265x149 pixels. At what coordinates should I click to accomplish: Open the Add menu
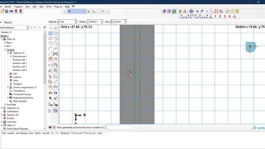[x=41, y=7]
